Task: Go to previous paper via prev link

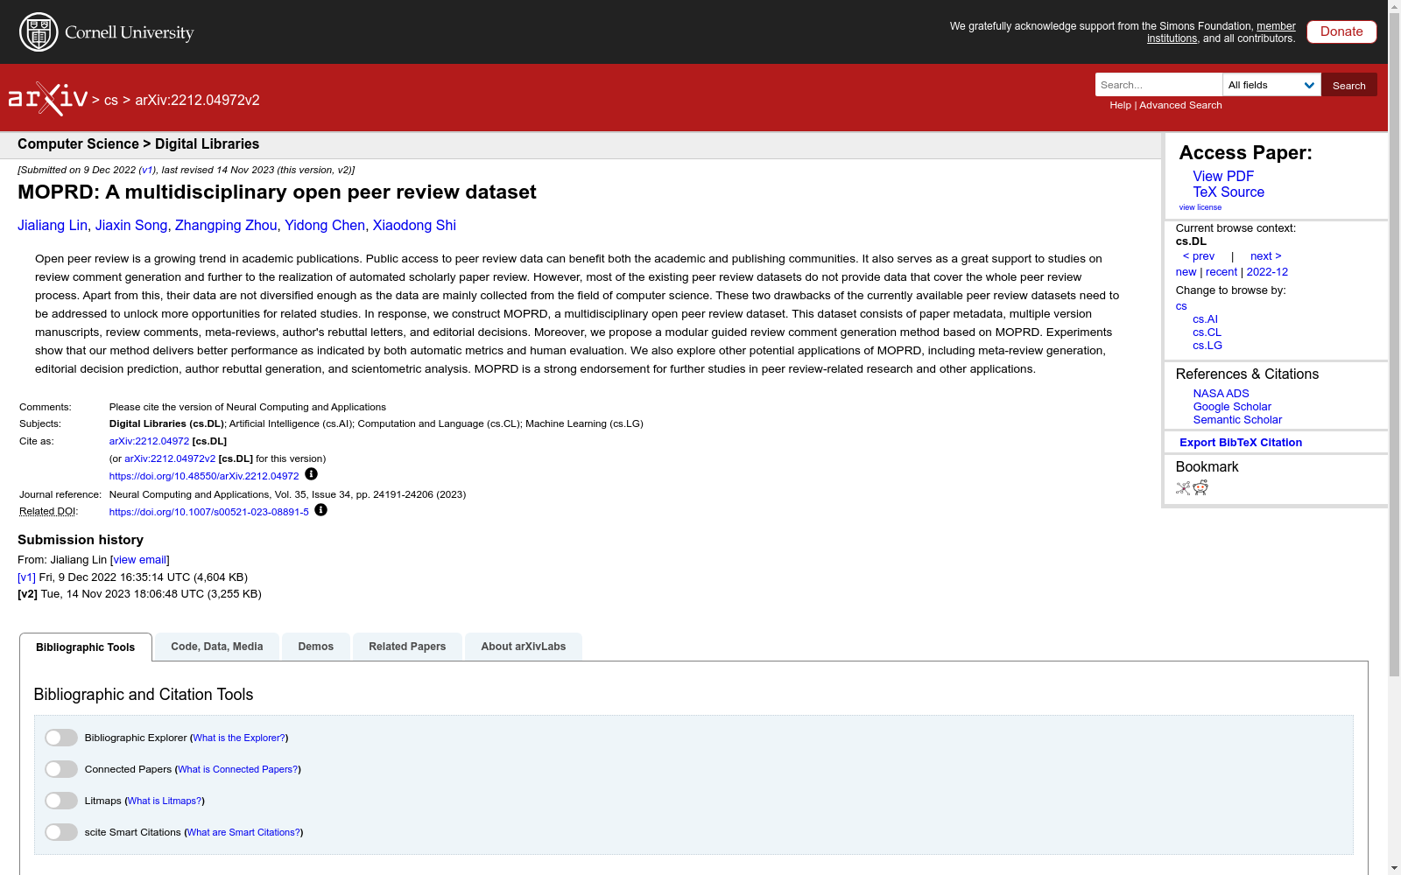Action: point(1199,256)
